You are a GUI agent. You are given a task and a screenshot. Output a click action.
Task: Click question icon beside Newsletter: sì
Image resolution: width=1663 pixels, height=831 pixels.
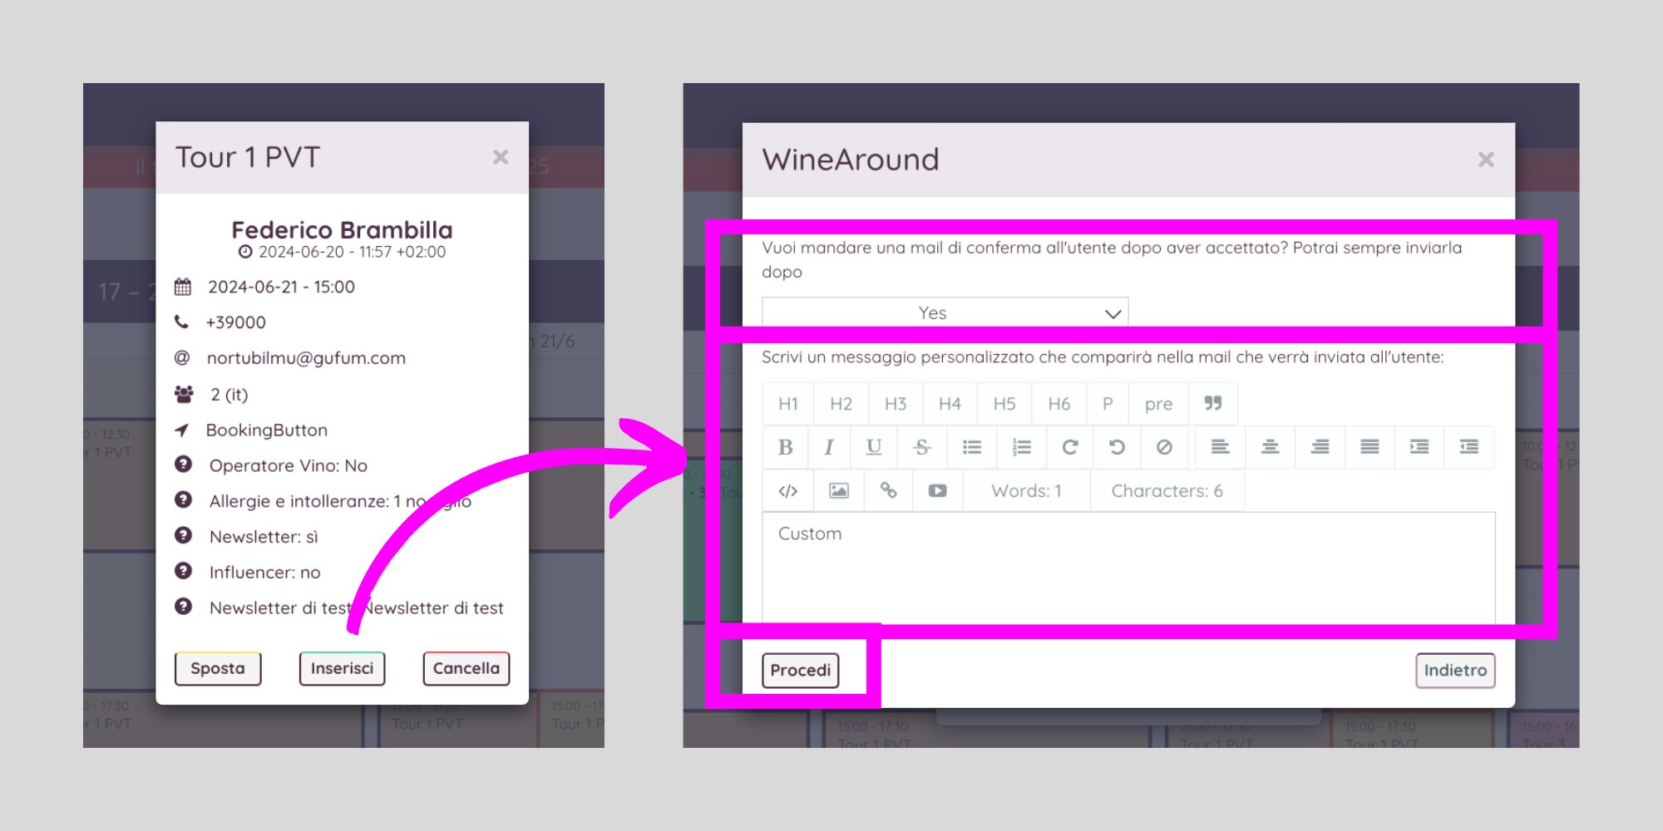[x=184, y=535]
